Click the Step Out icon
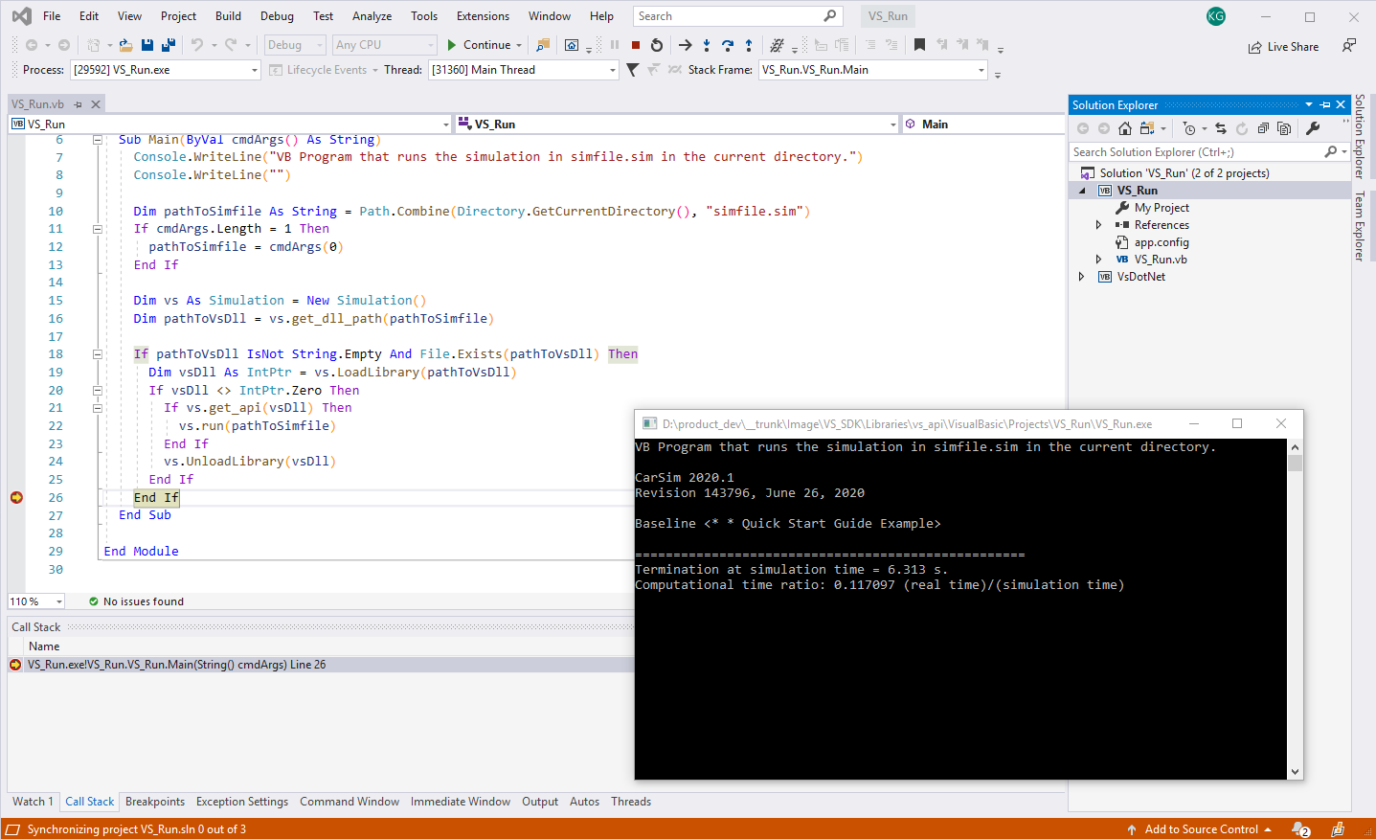The height and width of the screenshot is (839, 1376). tap(749, 45)
